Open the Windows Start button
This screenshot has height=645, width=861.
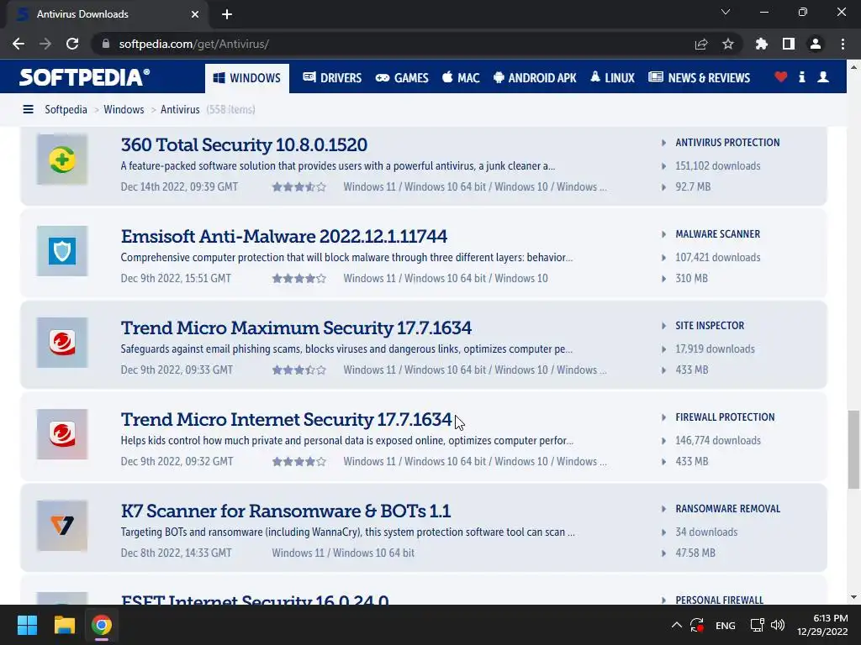[27, 625]
